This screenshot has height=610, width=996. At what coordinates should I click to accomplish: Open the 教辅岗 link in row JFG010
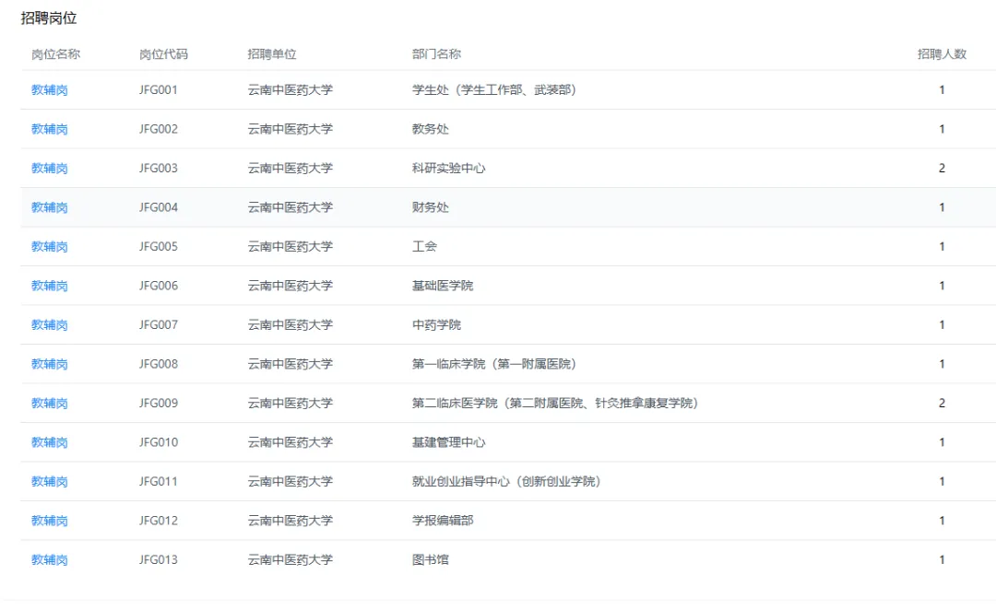[50, 442]
